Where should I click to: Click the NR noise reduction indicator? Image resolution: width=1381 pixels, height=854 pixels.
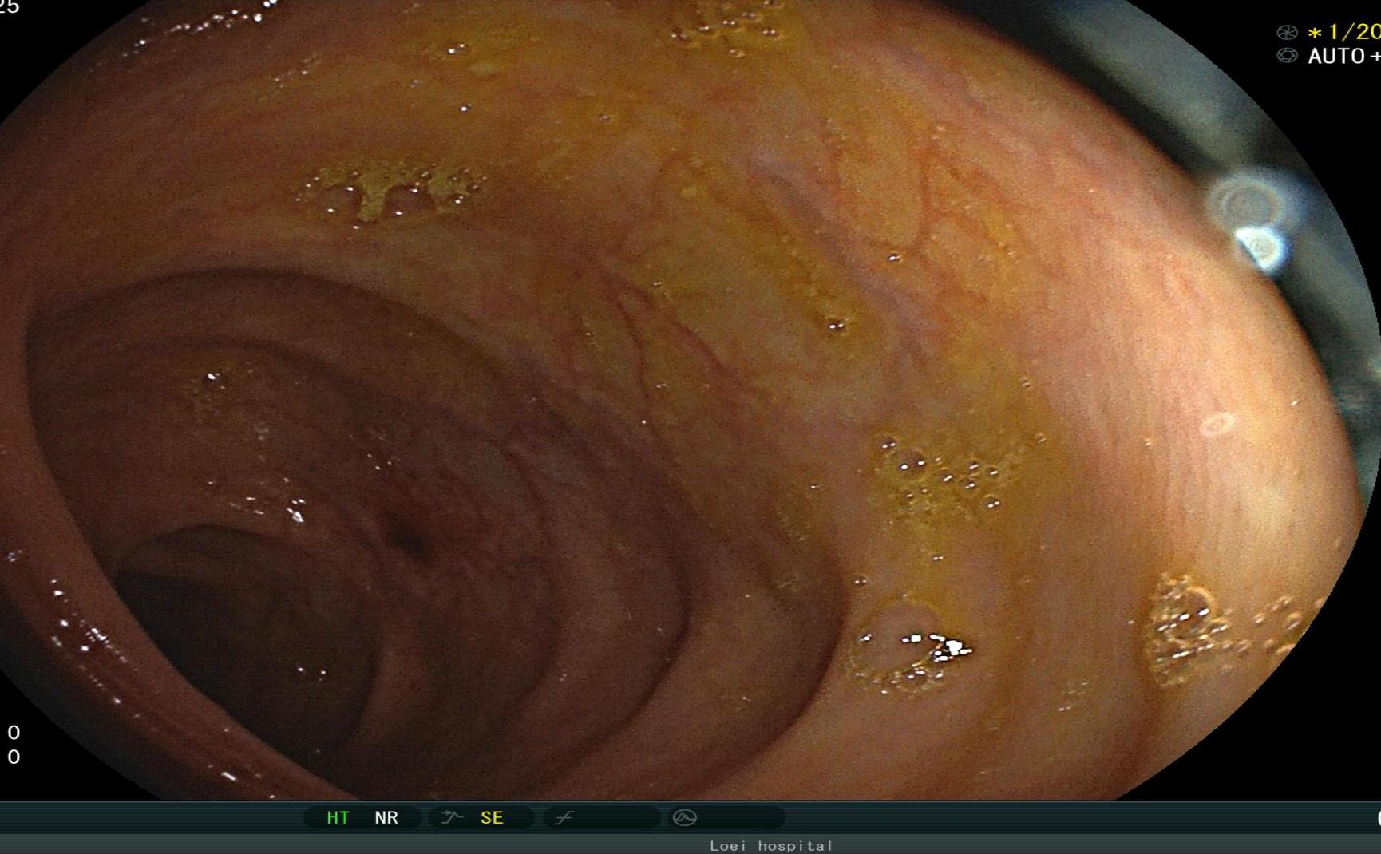[386, 817]
